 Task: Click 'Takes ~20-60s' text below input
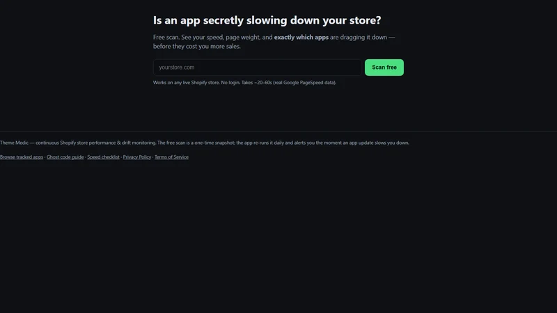[256, 83]
